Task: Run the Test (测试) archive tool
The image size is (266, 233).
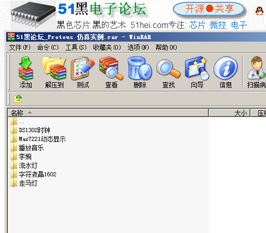Action: click(83, 68)
